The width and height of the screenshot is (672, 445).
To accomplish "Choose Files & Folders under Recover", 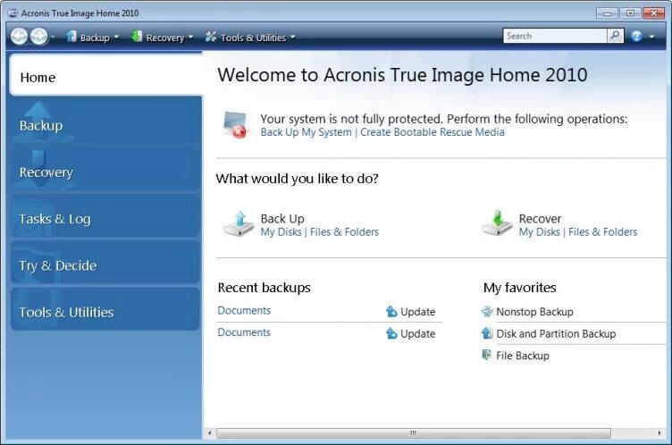I will click(602, 232).
